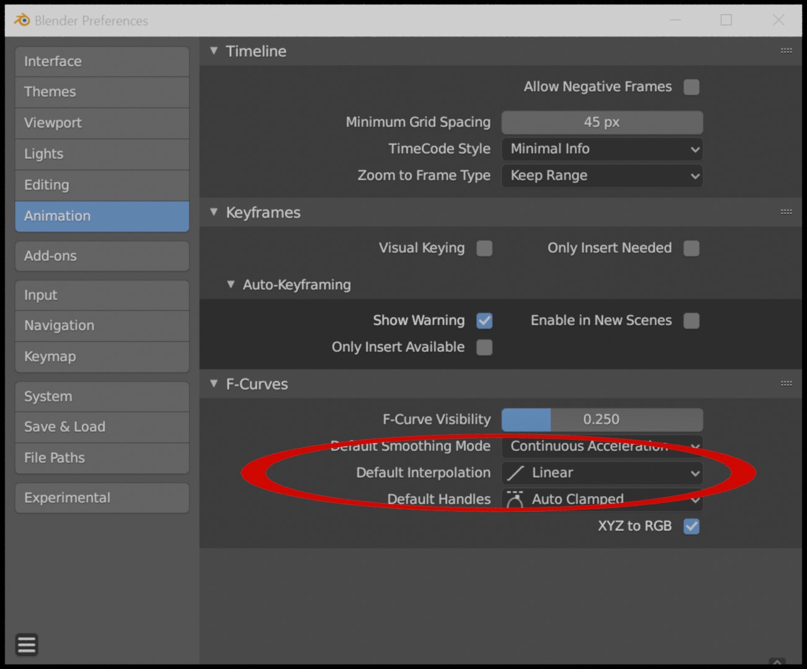Click the Keyframes panel grip dots

786,212
